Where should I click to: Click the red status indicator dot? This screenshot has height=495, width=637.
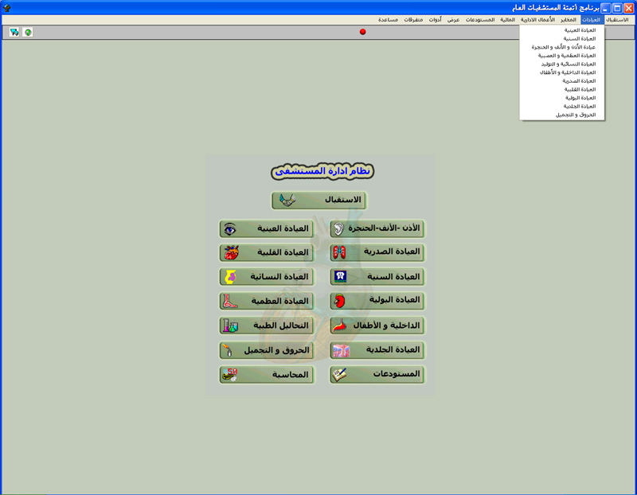363,32
